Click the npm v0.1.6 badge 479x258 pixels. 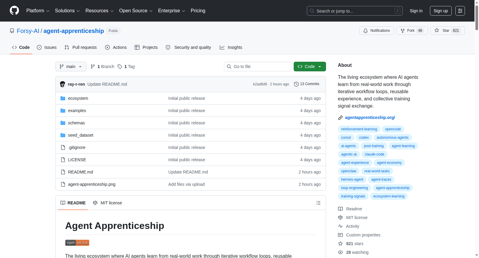pyautogui.click(x=77, y=243)
